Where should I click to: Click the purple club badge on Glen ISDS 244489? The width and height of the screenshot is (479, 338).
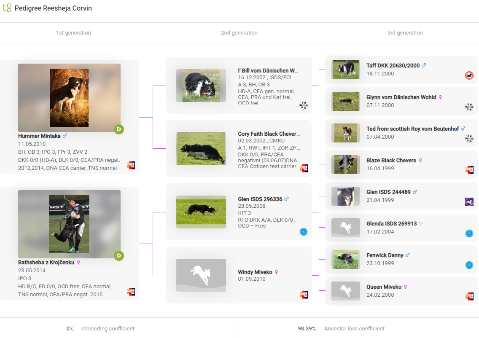coord(469,202)
